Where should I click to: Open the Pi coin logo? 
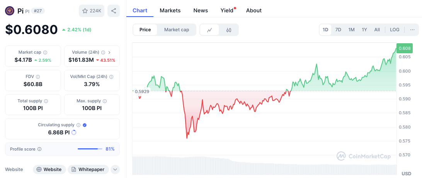tap(10, 11)
